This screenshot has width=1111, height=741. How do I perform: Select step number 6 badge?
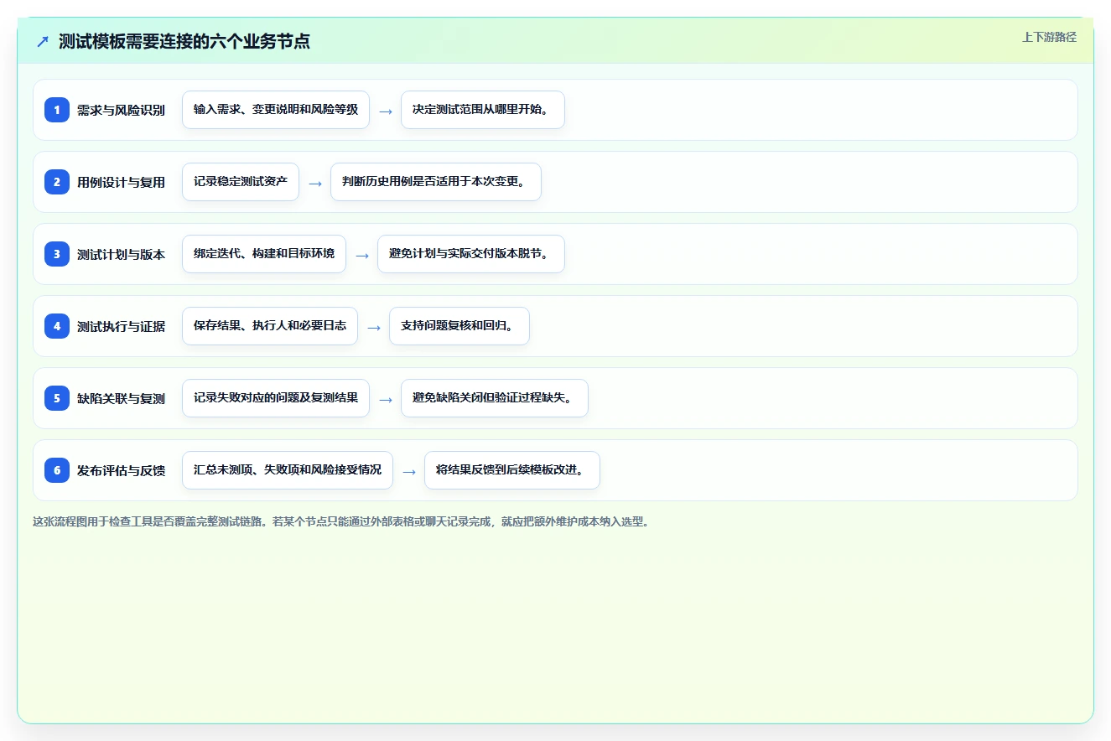[57, 470]
